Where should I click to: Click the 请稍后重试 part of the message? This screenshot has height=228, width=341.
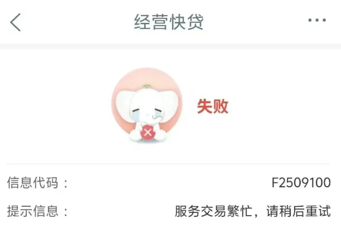click(x=299, y=211)
